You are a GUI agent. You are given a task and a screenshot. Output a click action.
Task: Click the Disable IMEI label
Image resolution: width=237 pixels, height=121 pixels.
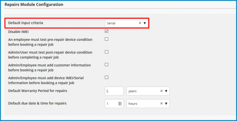click(18, 32)
